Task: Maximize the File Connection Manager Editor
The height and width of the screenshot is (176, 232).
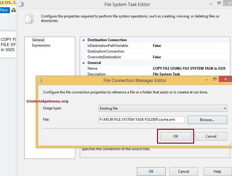Action: tap(215, 79)
